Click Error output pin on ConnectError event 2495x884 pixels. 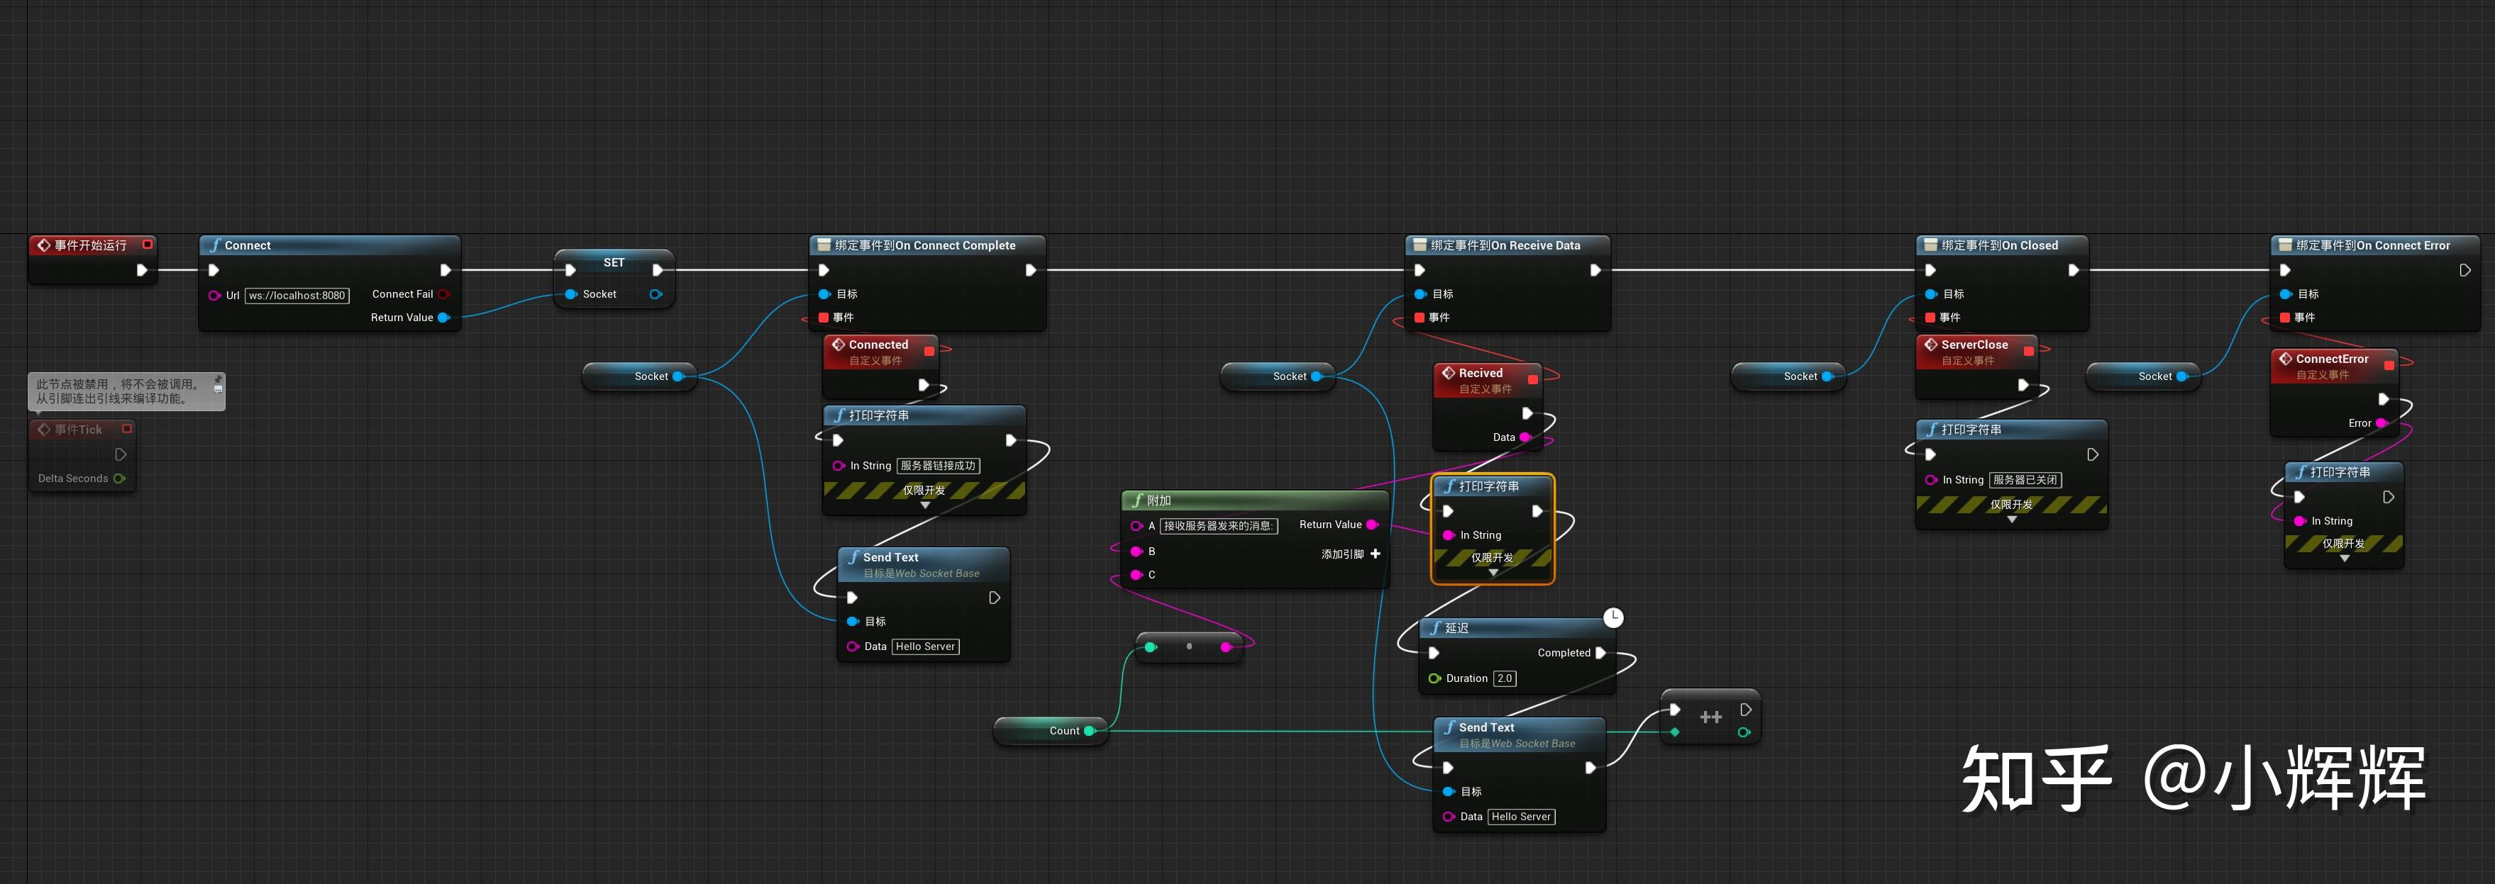2381,423
